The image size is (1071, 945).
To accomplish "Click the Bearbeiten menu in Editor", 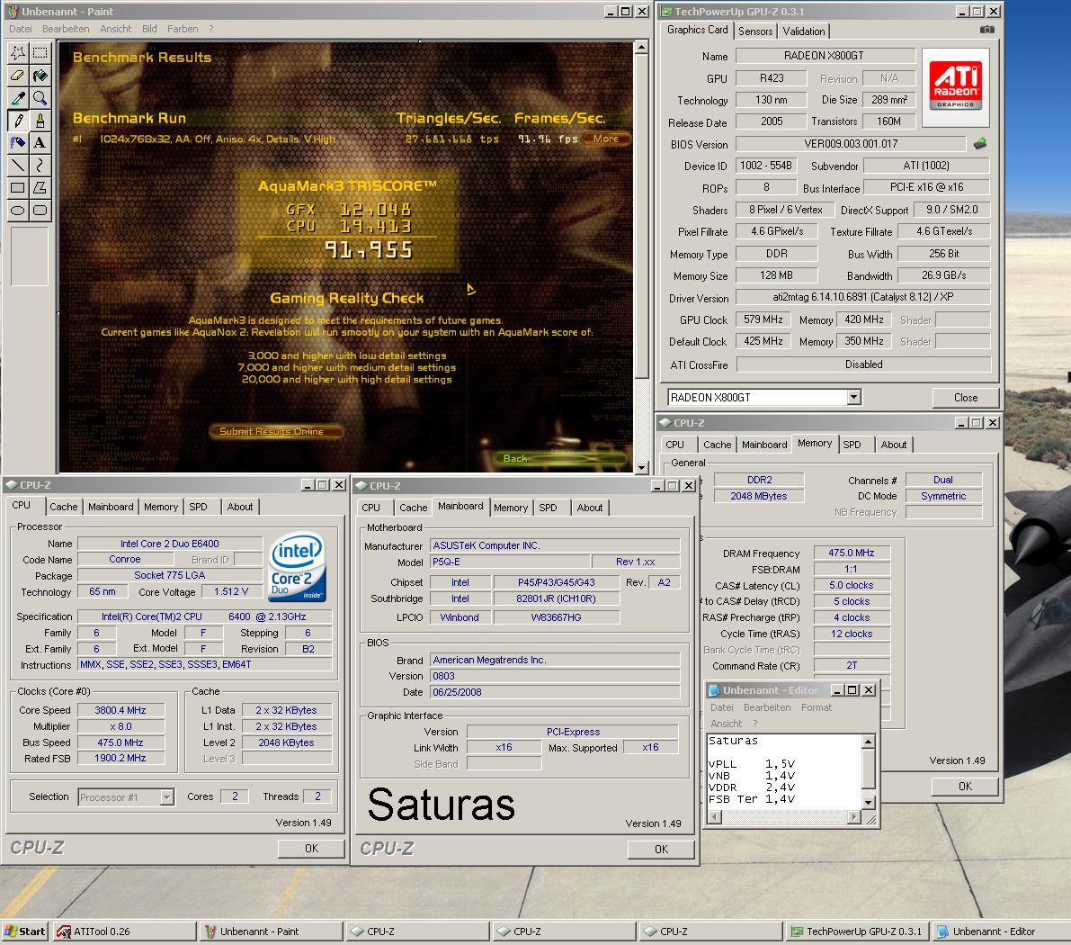I will pyautogui.click(x=767, y=707).
